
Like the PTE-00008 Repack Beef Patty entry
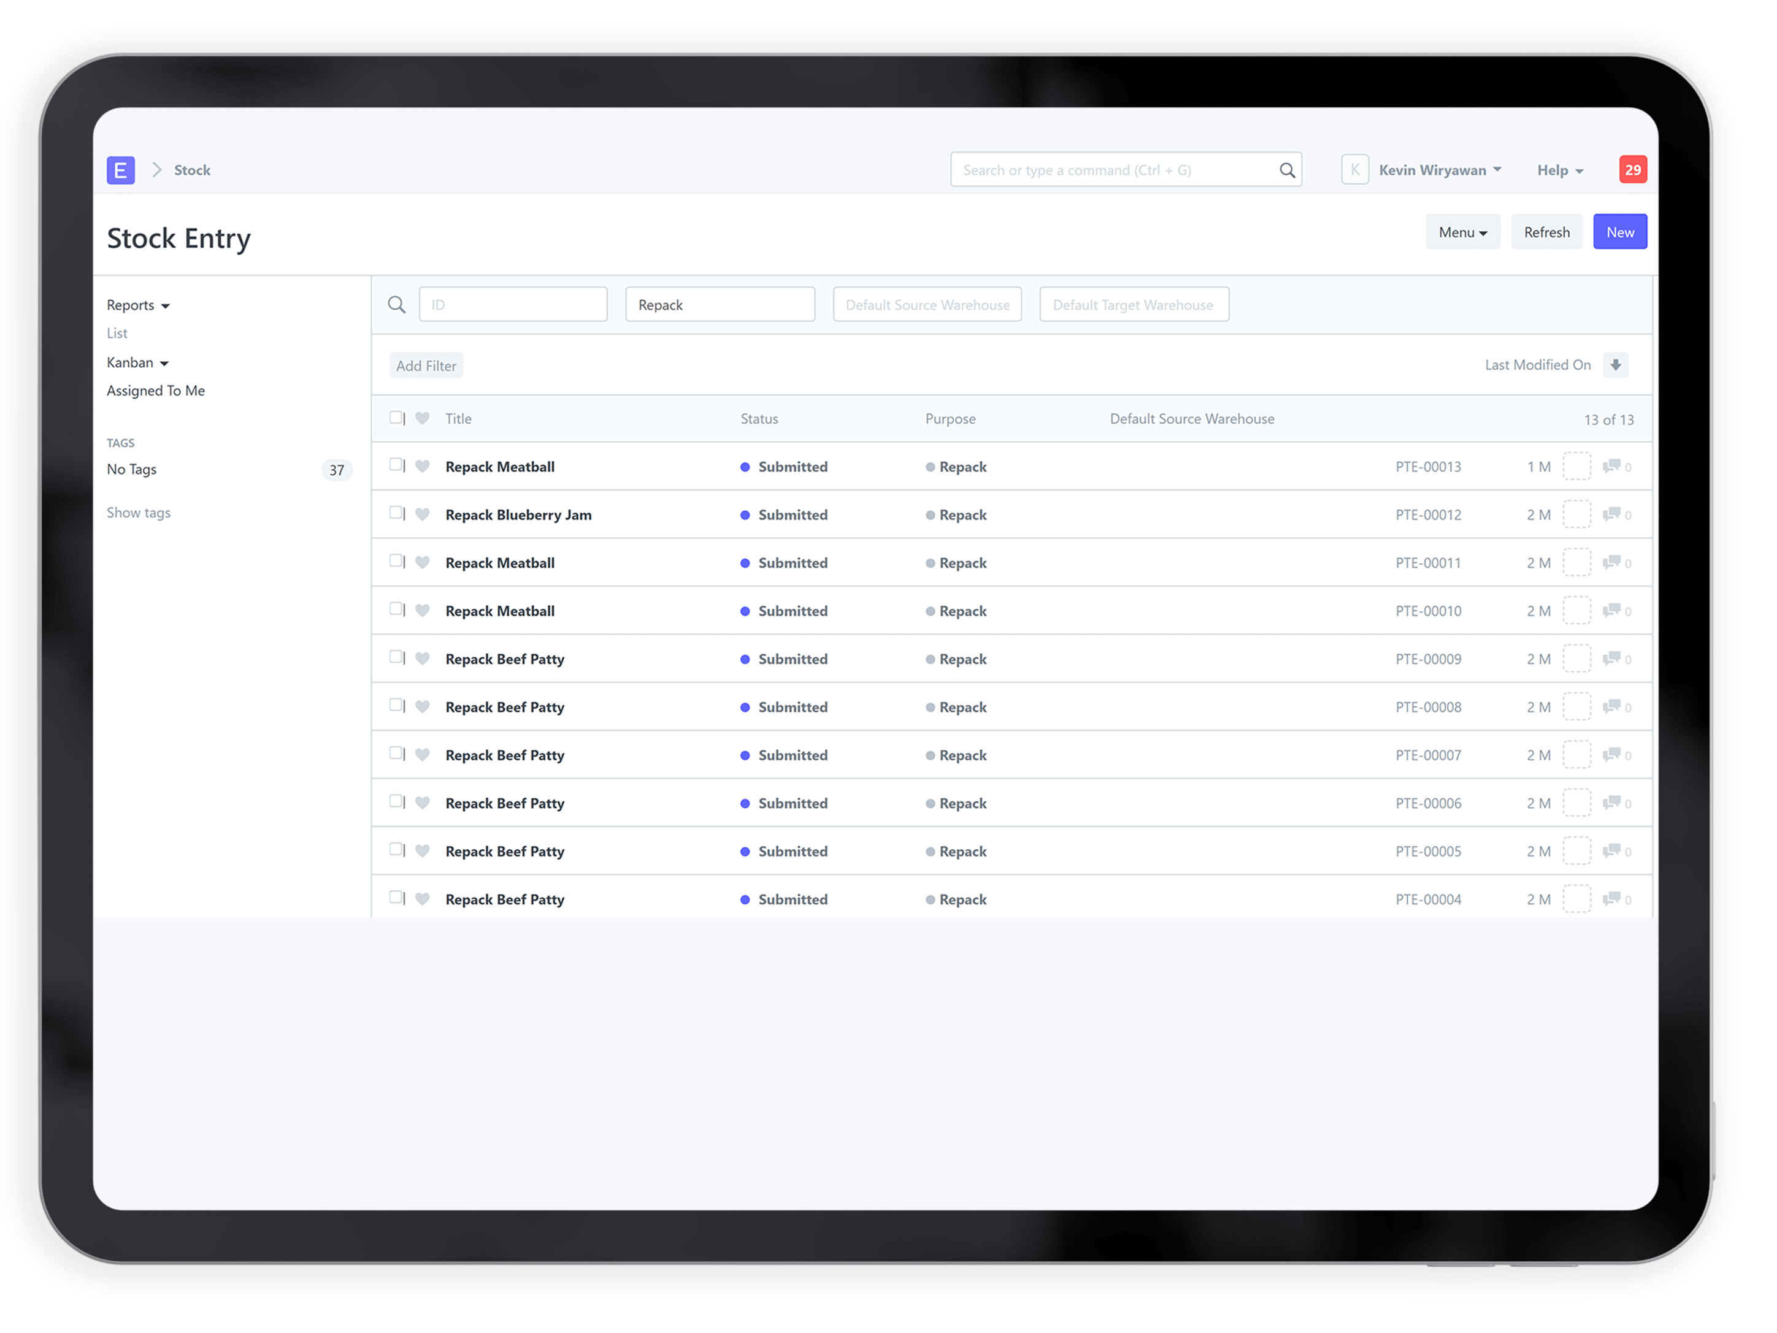pyautogui.click(x=423, y=708)
